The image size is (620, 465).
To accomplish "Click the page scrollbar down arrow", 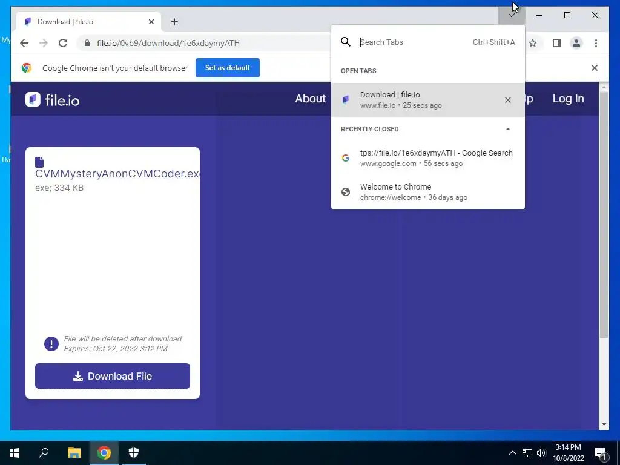I will (604, 424).
